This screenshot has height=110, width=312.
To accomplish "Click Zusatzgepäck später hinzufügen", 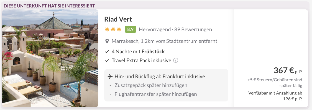I will [151, 85].
